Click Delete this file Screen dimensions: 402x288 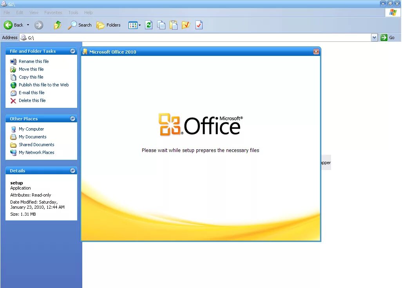[32, 100]
